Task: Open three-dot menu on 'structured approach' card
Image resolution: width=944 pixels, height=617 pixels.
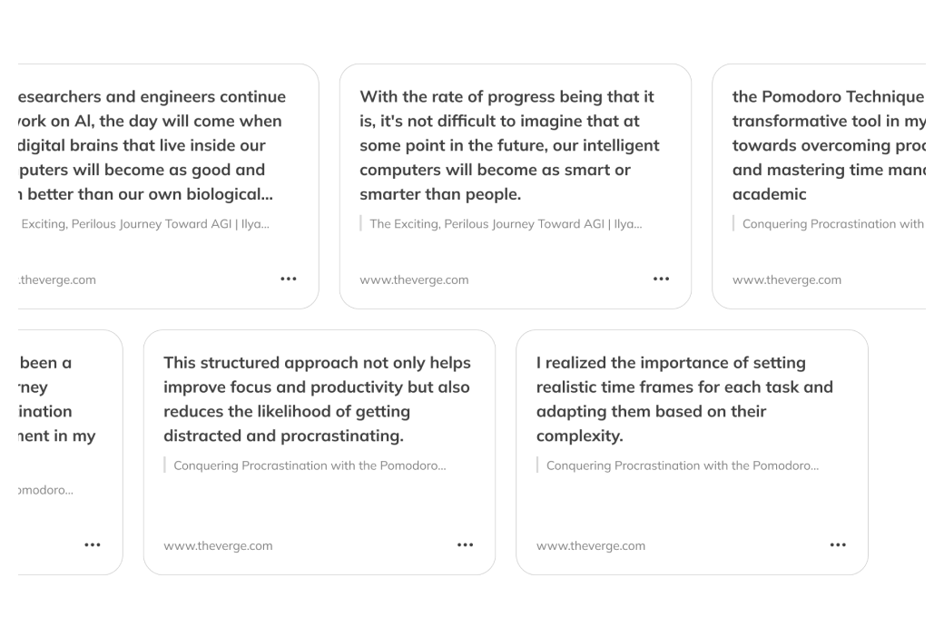Action: pos(465,544)
